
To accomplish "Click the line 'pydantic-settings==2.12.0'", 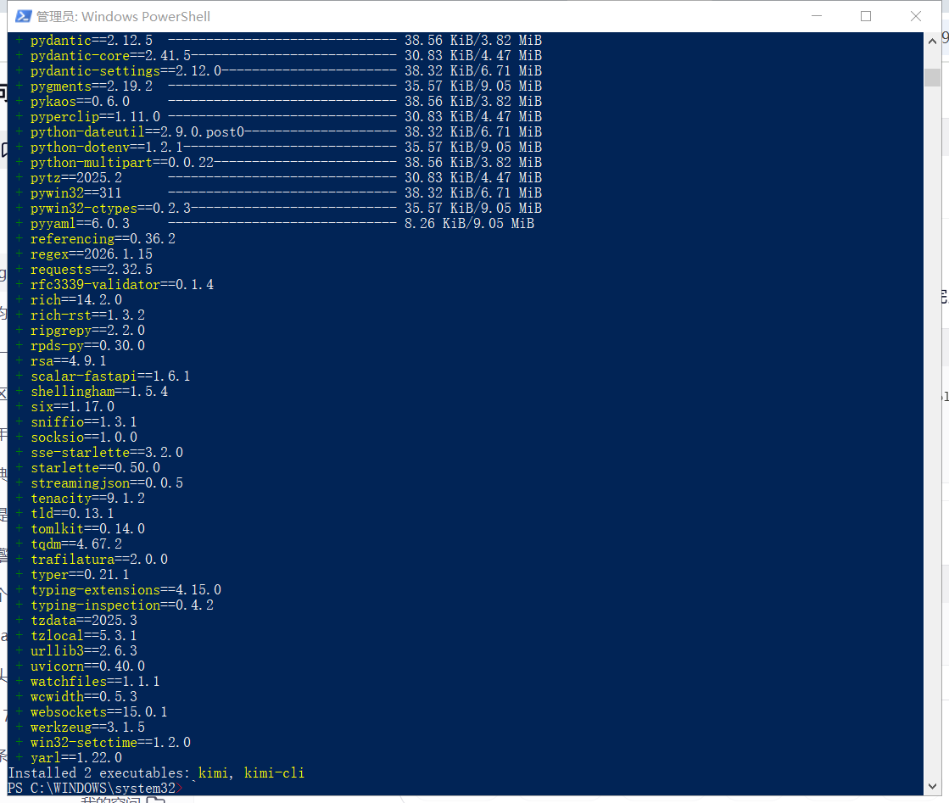I will (x=126, y=70).
